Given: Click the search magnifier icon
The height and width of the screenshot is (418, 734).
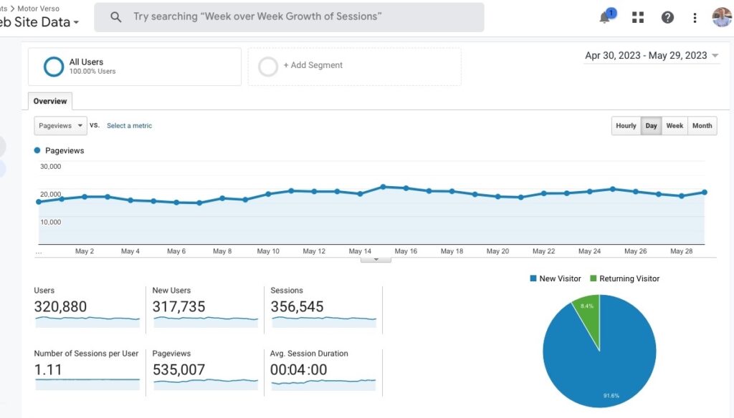Looking at the screenshot, I should [115, 17].
